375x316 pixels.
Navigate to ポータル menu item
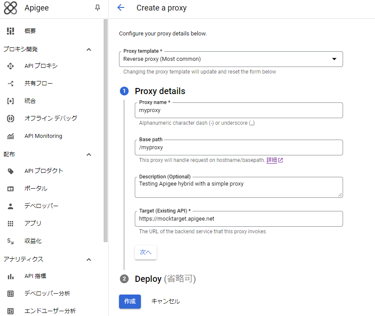(x=36, y=188)
